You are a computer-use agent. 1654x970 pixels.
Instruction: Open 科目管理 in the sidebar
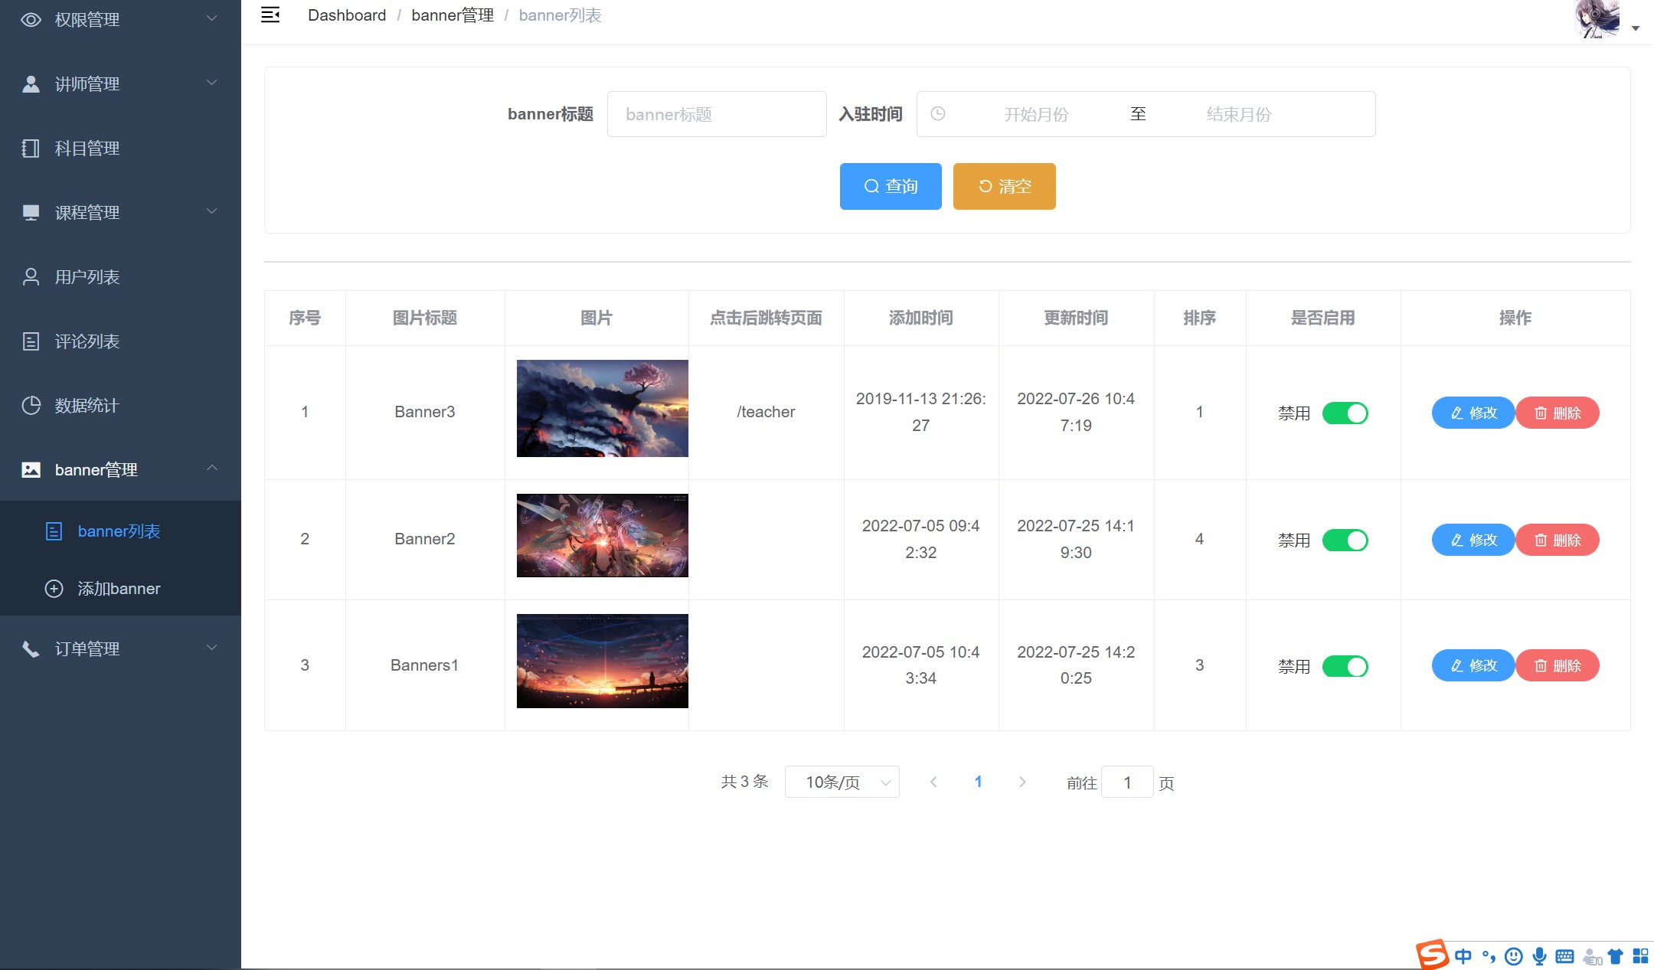pyautogui.click(x=87, y=149)
